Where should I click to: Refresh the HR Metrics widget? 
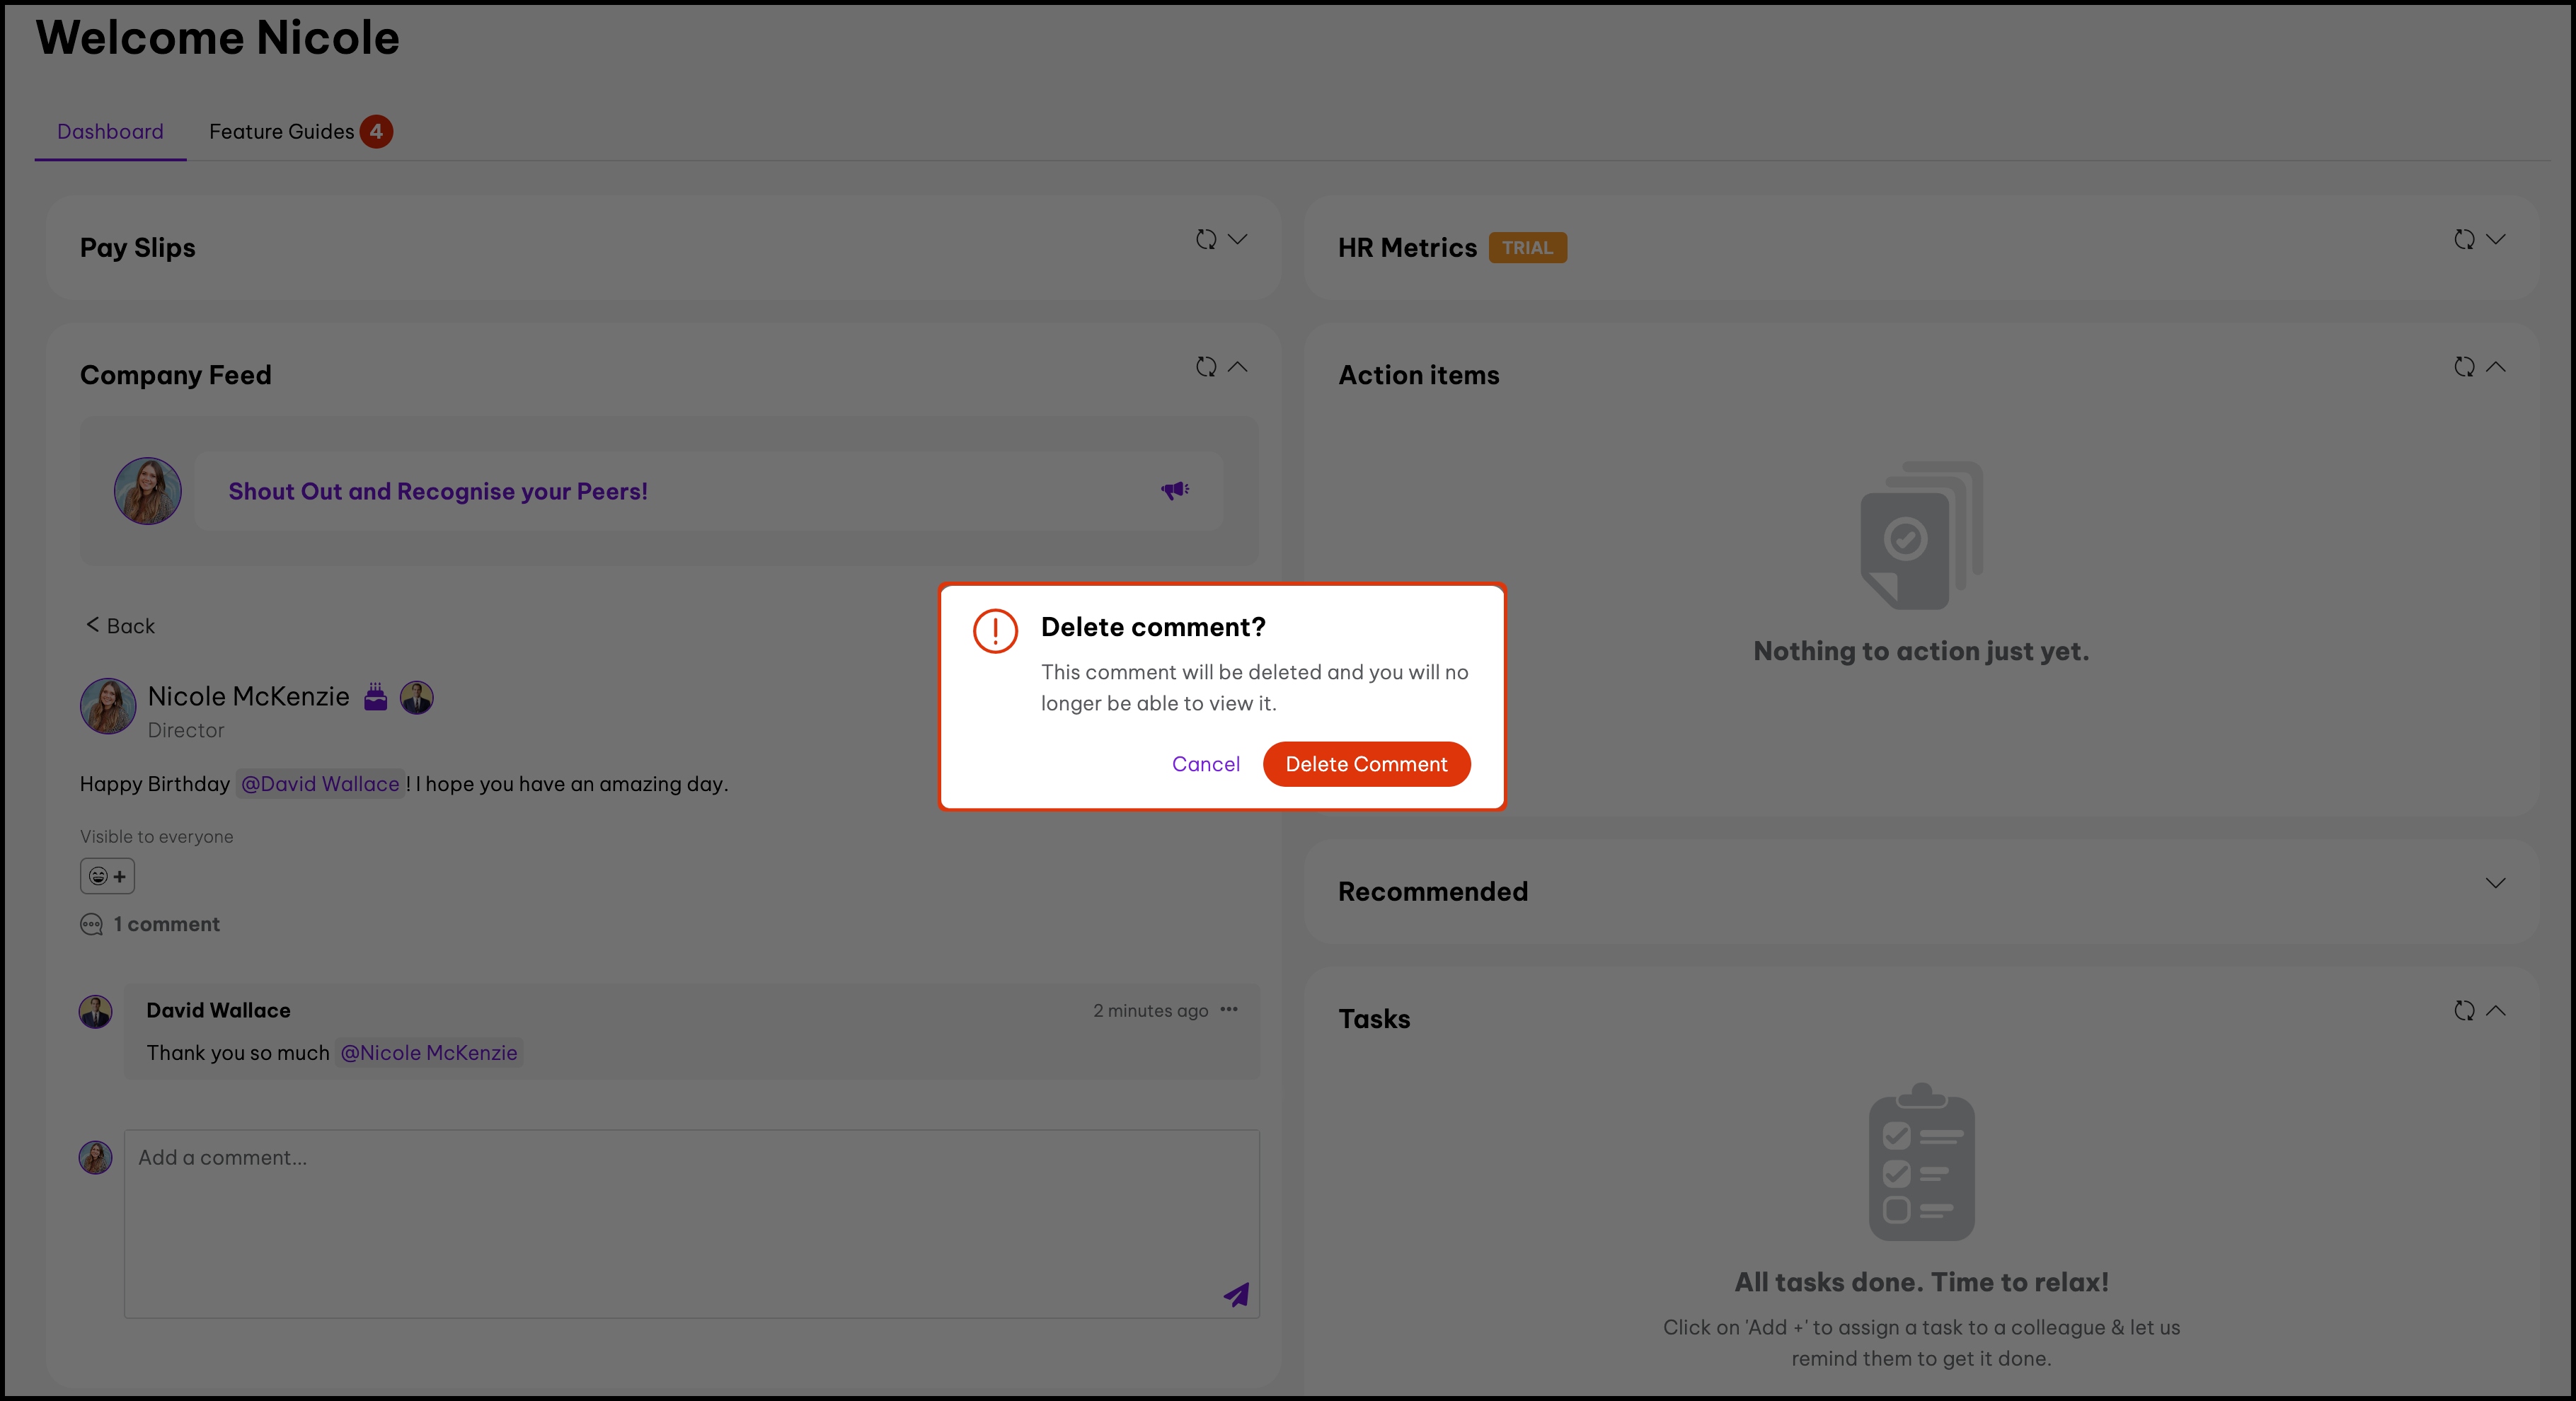(x=2464, y=240)
